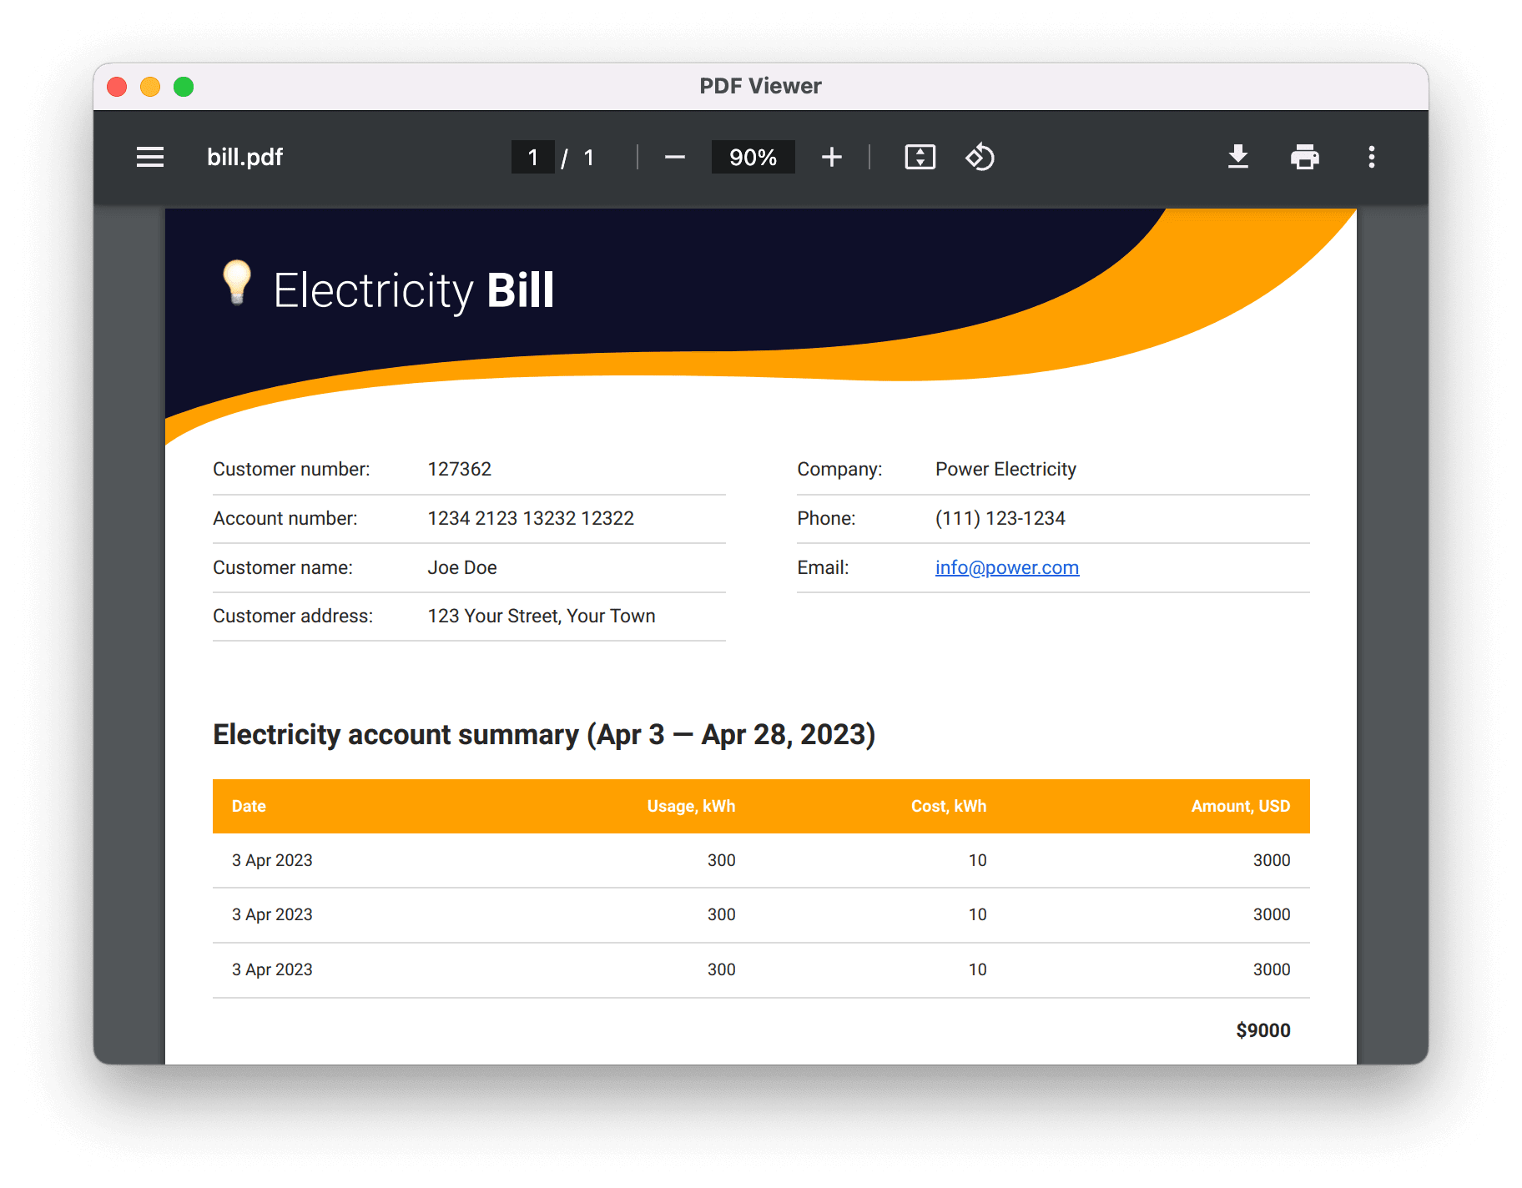1522x1188 pixels.
Task: Maximize the PDF Viewer window
Action: [184, 87]
